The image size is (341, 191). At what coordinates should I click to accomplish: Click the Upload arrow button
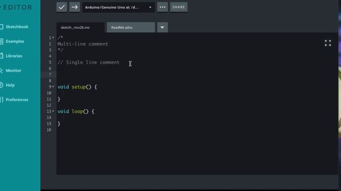pyautogui.click(x=75, y=7)
